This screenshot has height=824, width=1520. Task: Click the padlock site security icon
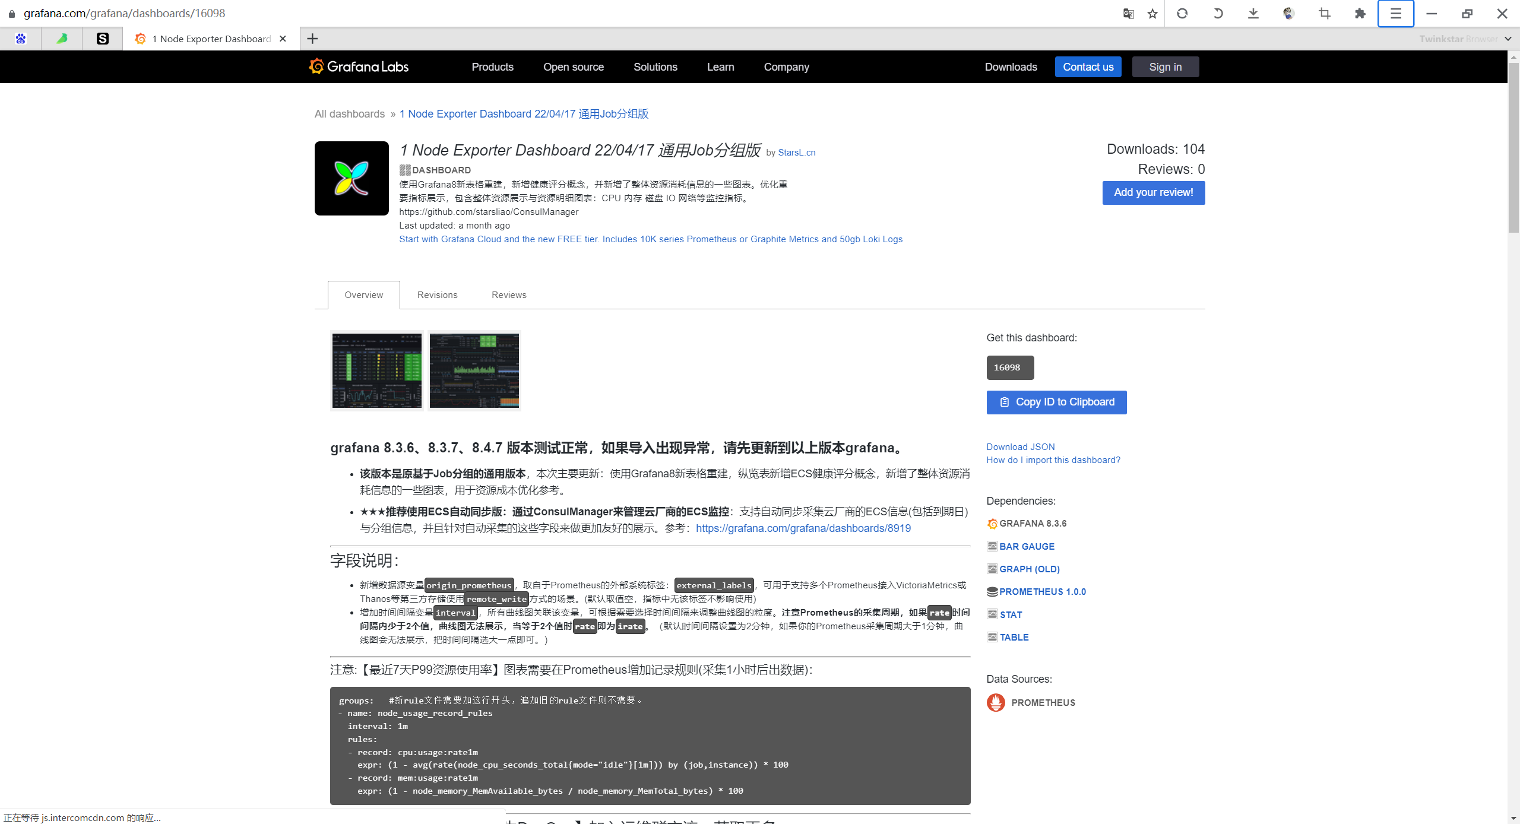pos(11,13)
